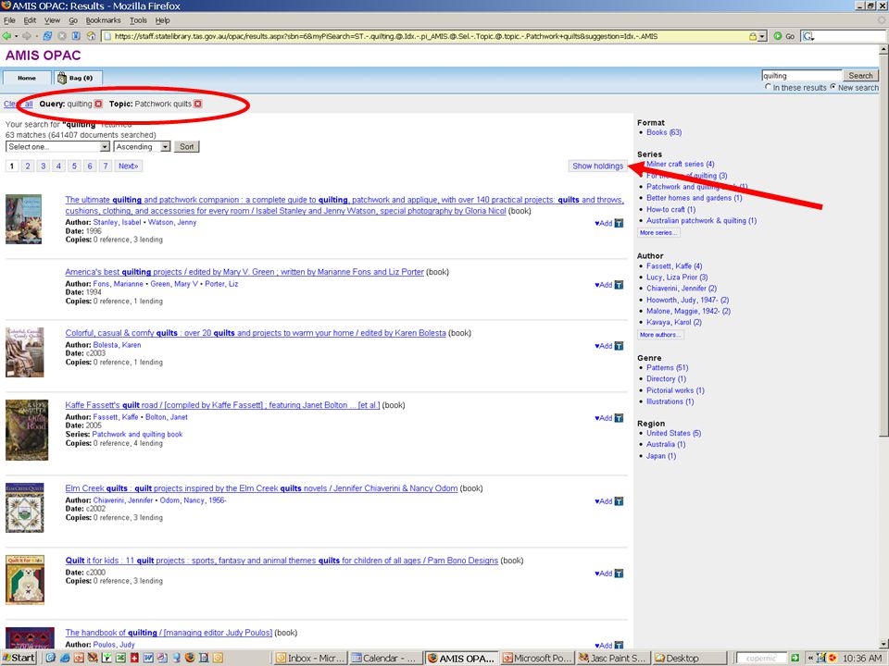889x666 pixels.
Task: Click the Windows Start button
Action: (x=19, y=658)
